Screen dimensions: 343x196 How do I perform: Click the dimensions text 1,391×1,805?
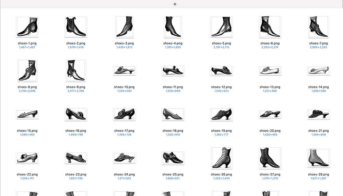tap(173, 47)
